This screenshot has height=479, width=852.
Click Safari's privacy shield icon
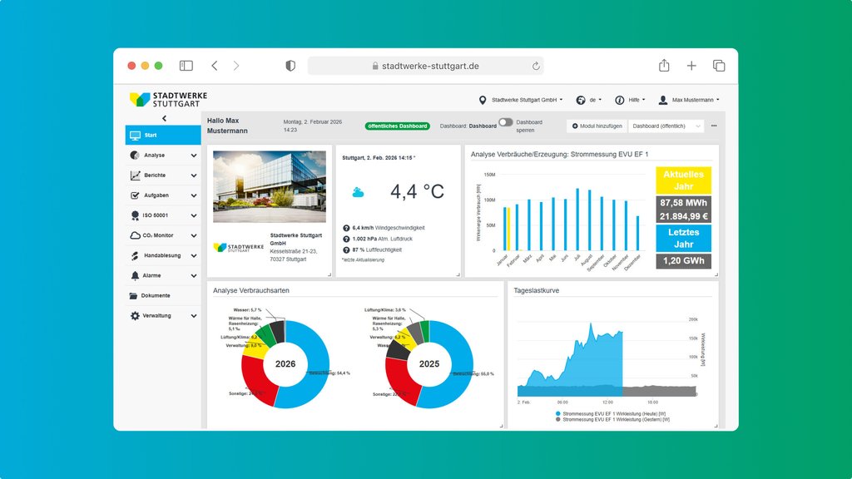point(290,66)
